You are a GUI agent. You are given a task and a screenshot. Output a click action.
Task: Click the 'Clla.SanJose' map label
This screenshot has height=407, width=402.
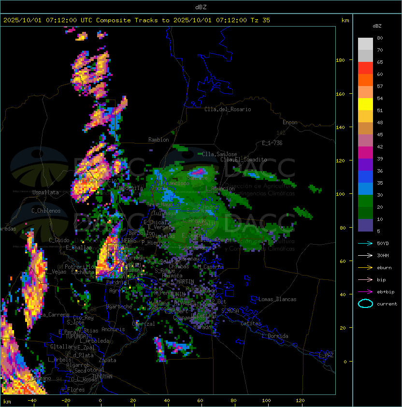click(219, 154)
